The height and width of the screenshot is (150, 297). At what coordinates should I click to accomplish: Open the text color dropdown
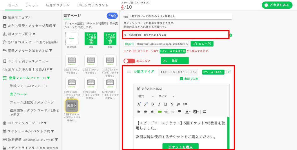188,112
